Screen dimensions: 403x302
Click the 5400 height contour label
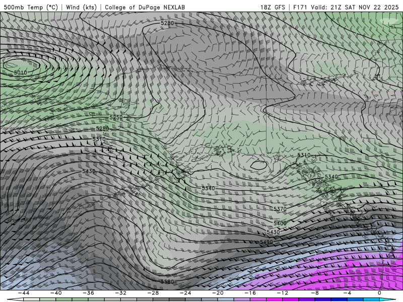point(280,223)
